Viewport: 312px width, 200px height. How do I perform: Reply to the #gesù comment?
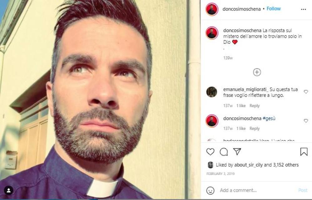tap(255, 128)
